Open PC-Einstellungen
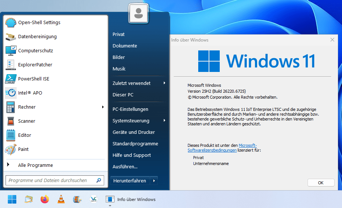This screenshot has height=208, width=342. point(130,109)
